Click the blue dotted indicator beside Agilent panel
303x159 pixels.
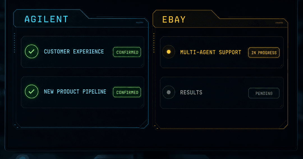pos(14,43)
